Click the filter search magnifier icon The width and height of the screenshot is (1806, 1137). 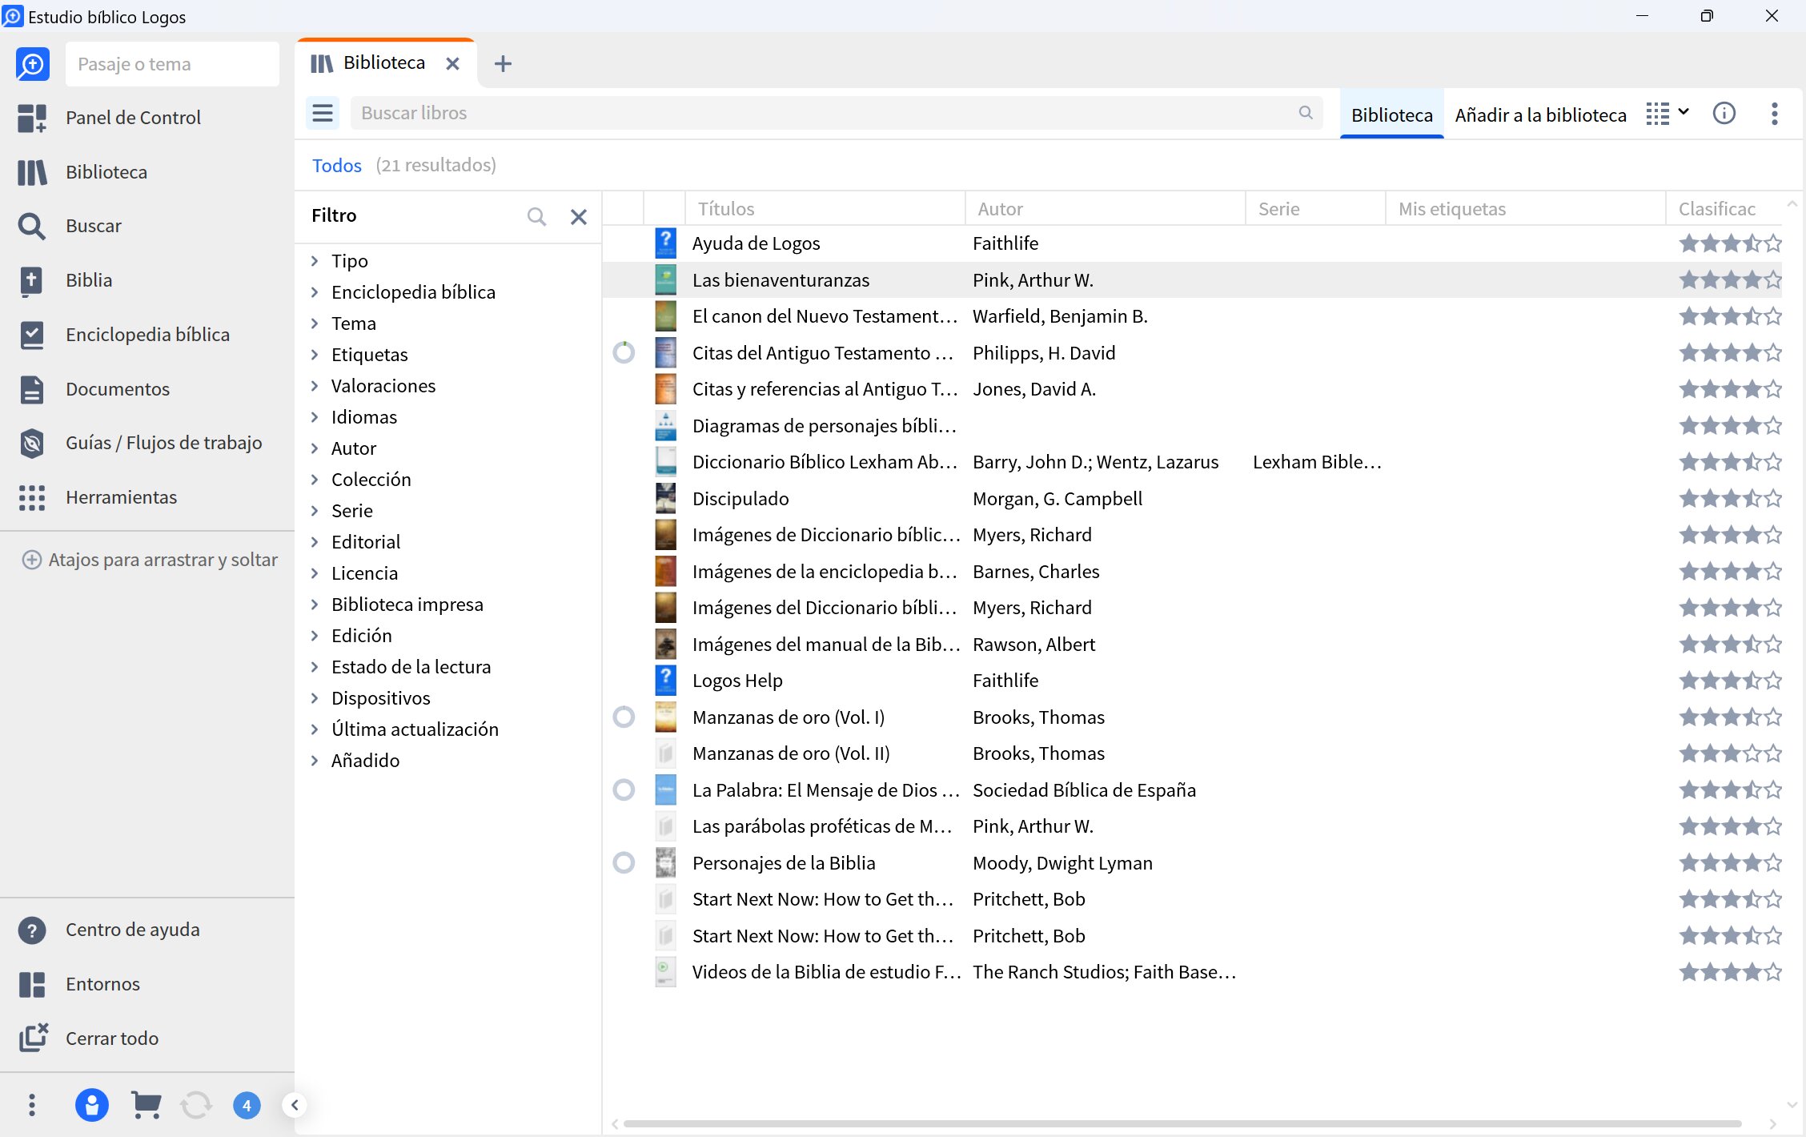pyautogui.click(x=536, y=216)
